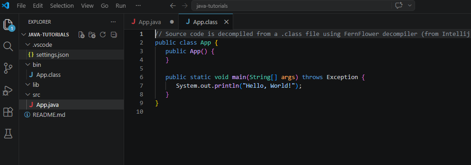471x165 pixels.
Task: Open settings.json in the file tree
Action: (71, 55)
